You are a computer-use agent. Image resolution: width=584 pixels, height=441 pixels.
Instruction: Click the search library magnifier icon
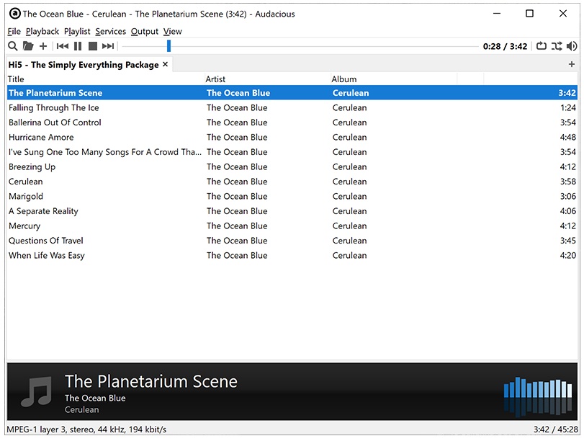pos(13,46)
